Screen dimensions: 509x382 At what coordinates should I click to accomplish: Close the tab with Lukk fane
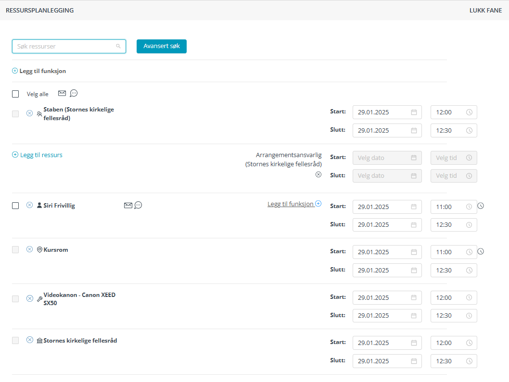click(x=485, y=10)
